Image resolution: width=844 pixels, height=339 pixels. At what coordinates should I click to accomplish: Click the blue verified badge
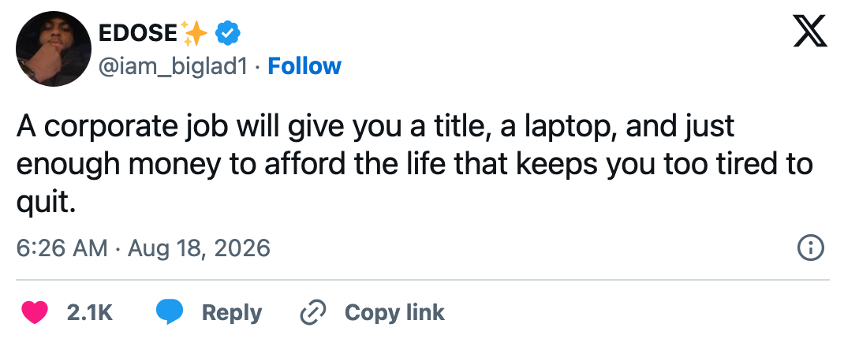228,33
